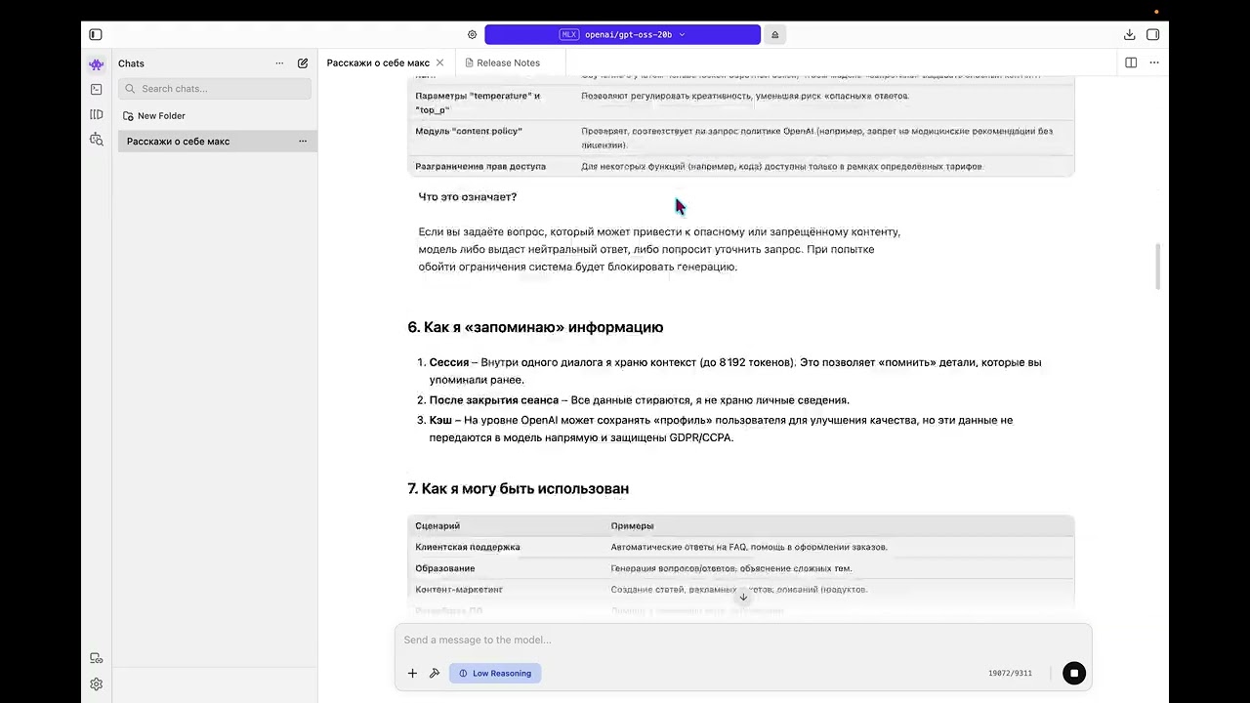Click table cell Разграничение прав доступа

[480, 166]
